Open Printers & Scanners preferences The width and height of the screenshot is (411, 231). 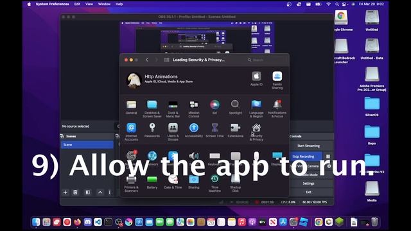[131, 184]
